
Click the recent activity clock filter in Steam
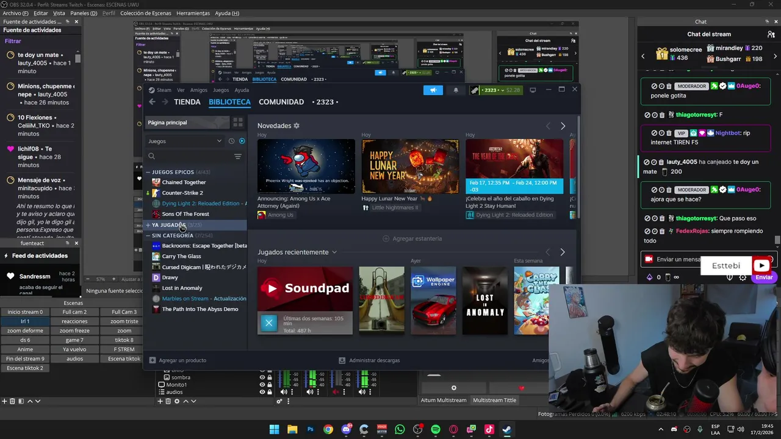231,141
